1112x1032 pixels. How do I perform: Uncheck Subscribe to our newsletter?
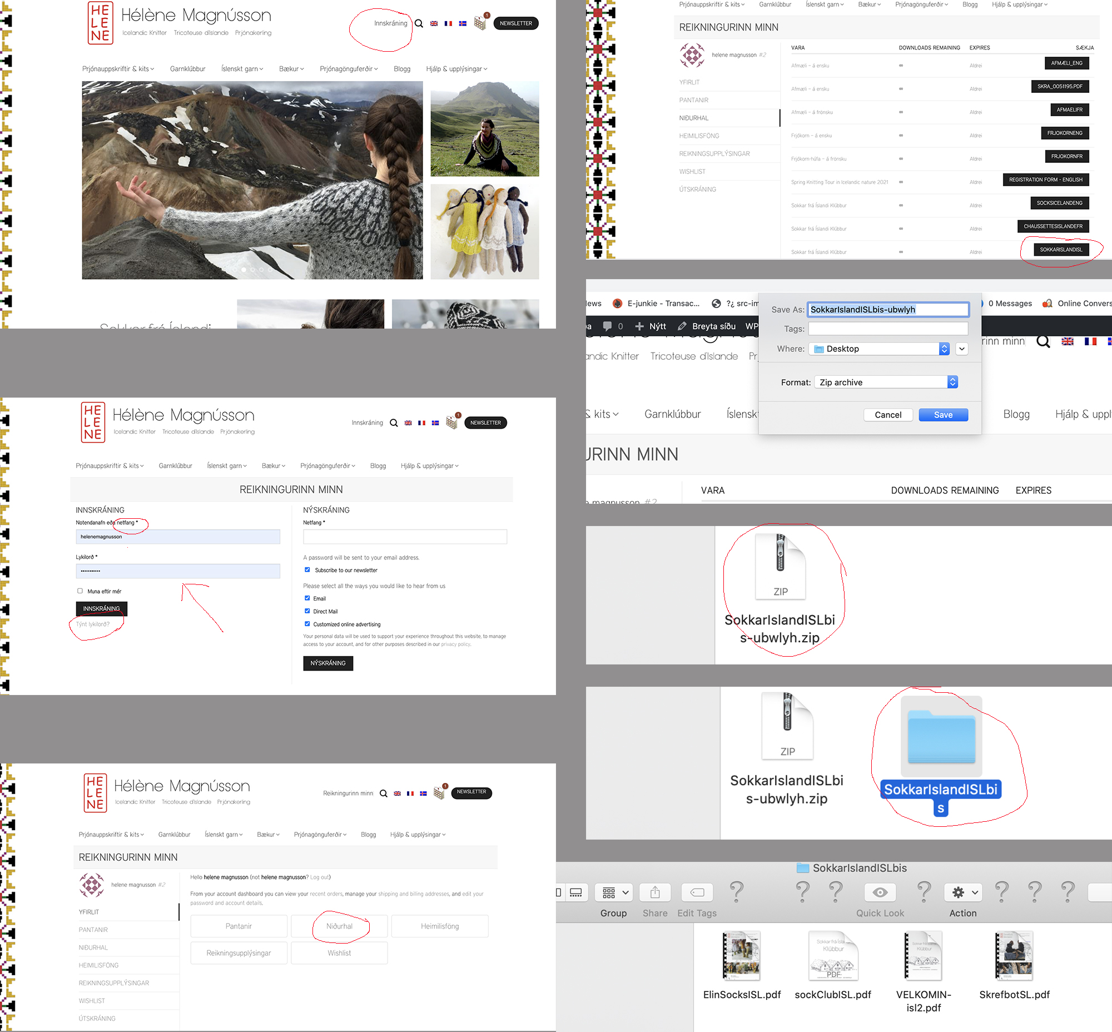(307, 569)
